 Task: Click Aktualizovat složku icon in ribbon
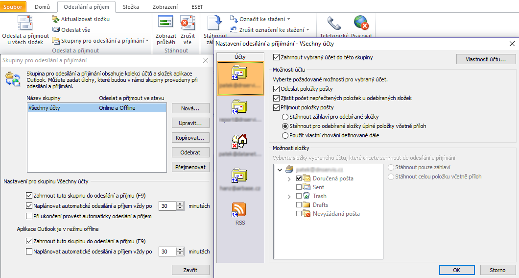(56, 19)
